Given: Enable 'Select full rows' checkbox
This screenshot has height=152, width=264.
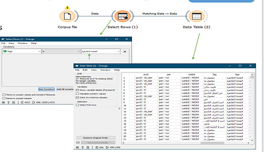Looking at the screenshot, I should (78, 105).
